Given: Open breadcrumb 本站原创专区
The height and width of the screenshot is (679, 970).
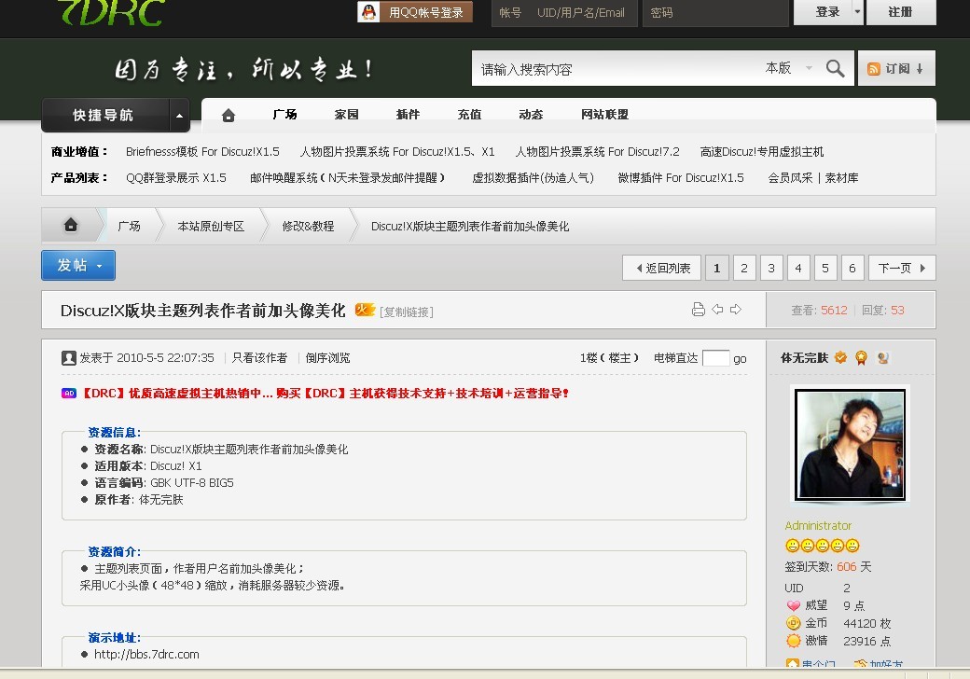Looking at the screenshot, I should coord(211,227).
